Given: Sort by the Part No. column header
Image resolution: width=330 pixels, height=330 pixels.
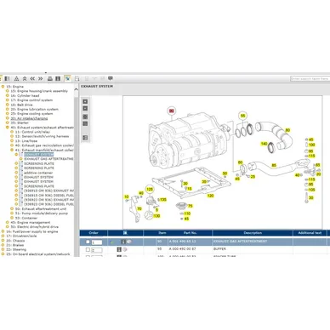Looking at the screenshot, I should 190,233.
